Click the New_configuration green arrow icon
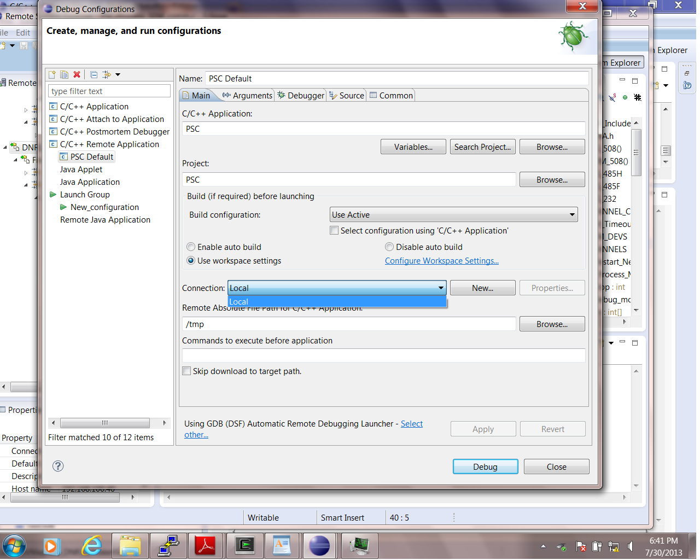The height and width of the screenshot is (560, 700). pos(63,207)
